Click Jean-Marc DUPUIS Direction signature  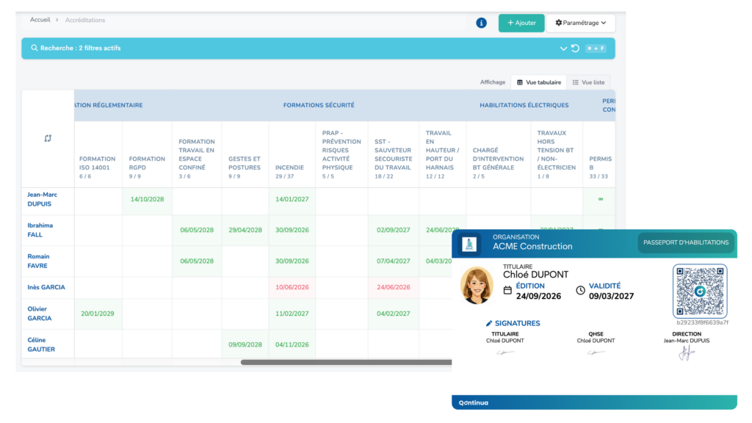pos(687,353)
